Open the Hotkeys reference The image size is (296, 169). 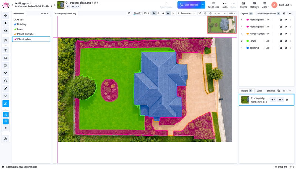click(x=254, y=5)
